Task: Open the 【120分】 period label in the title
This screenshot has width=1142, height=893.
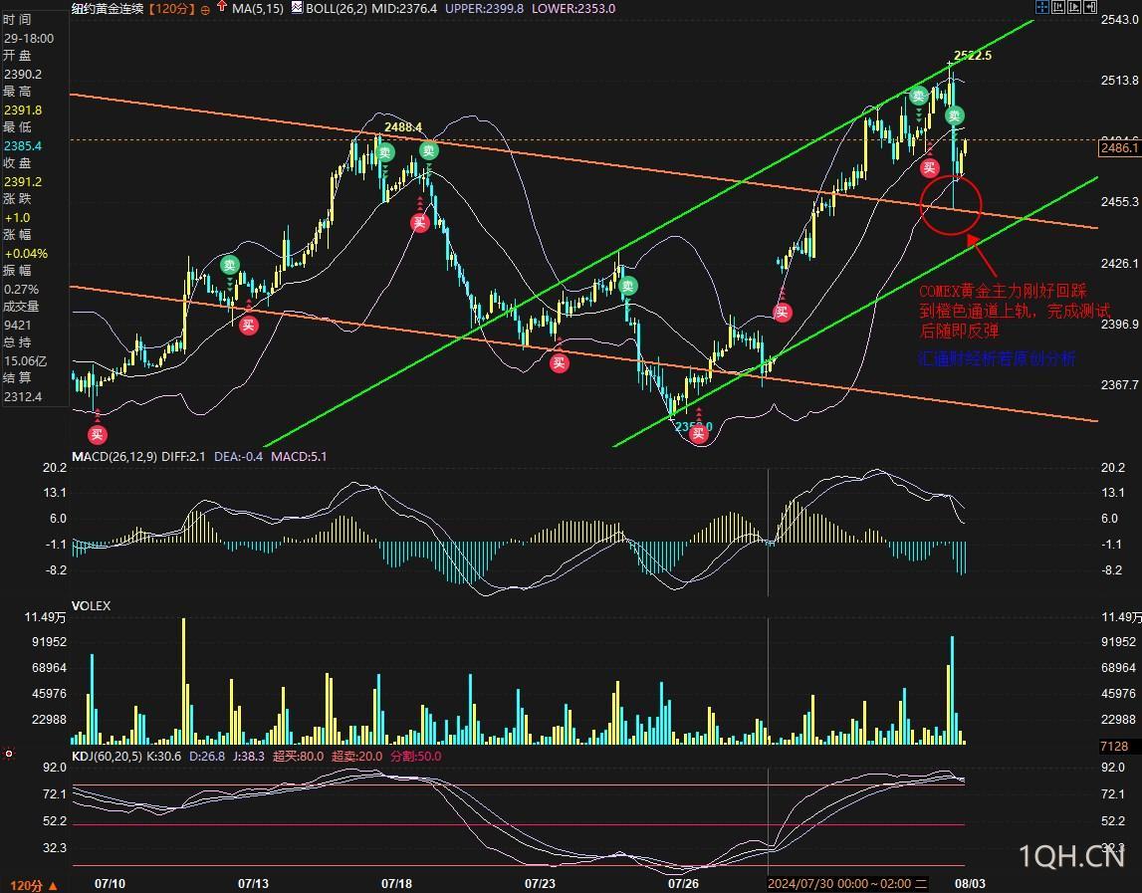Action: click(x=171, y=9)
